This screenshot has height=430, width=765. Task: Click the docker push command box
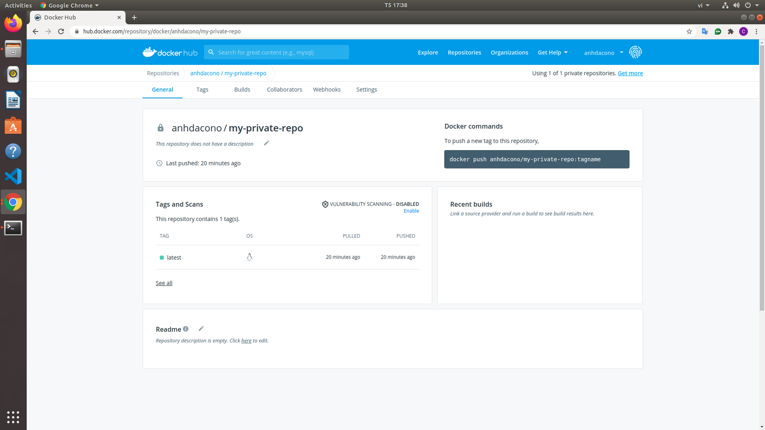pos(536,159)
